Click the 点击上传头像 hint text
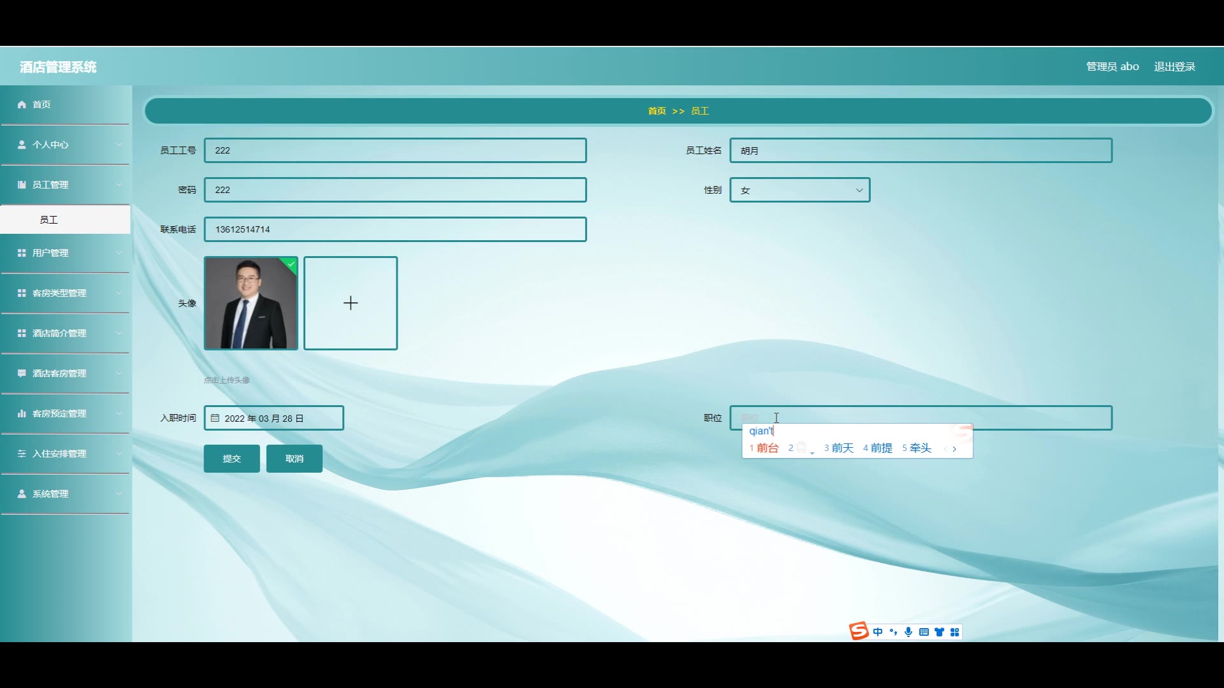The width and height of the screenshot is (1224, 688). click(227, 380)
